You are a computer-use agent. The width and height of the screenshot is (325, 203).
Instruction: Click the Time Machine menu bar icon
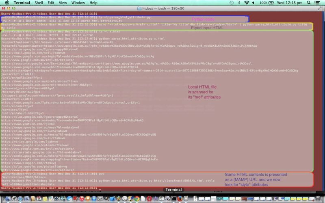coord(232,3)
